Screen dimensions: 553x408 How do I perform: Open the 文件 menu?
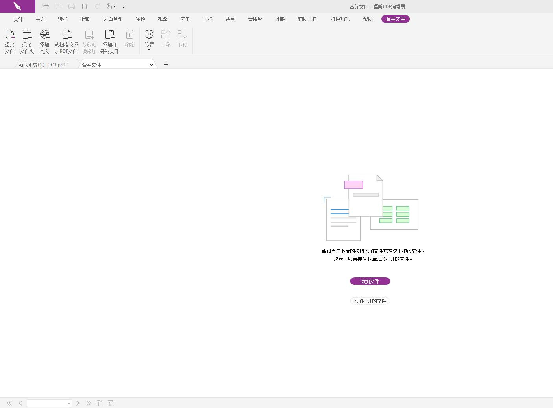point(18,19)
